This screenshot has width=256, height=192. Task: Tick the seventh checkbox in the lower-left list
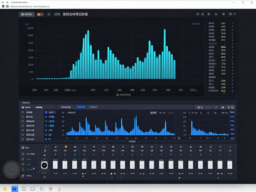pyautogui.click(x=23, y=139)
